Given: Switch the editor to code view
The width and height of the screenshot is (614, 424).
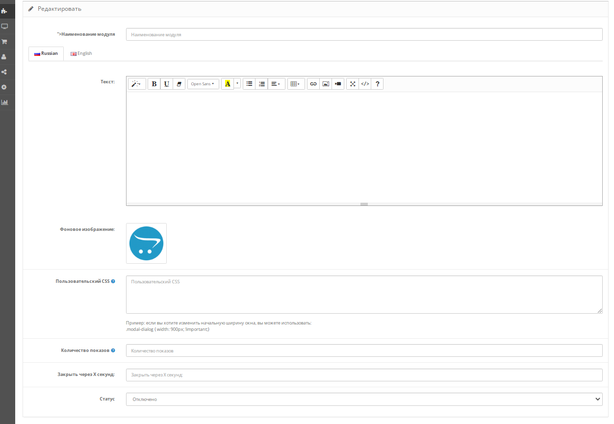Looking at the screenshot, I should click(365, 84).
